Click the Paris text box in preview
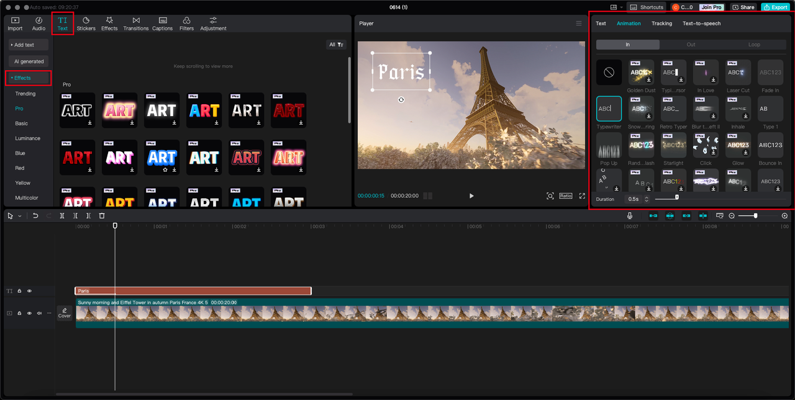The image size is (795, 400). click(x=402, y=72)
